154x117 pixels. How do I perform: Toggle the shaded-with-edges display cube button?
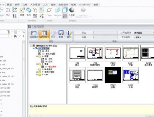click(x=65, y=12)
